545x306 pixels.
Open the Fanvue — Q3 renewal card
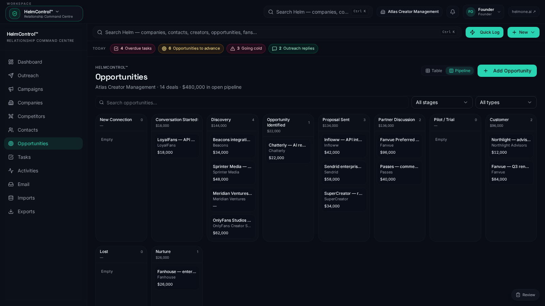(x=511, y=173)
